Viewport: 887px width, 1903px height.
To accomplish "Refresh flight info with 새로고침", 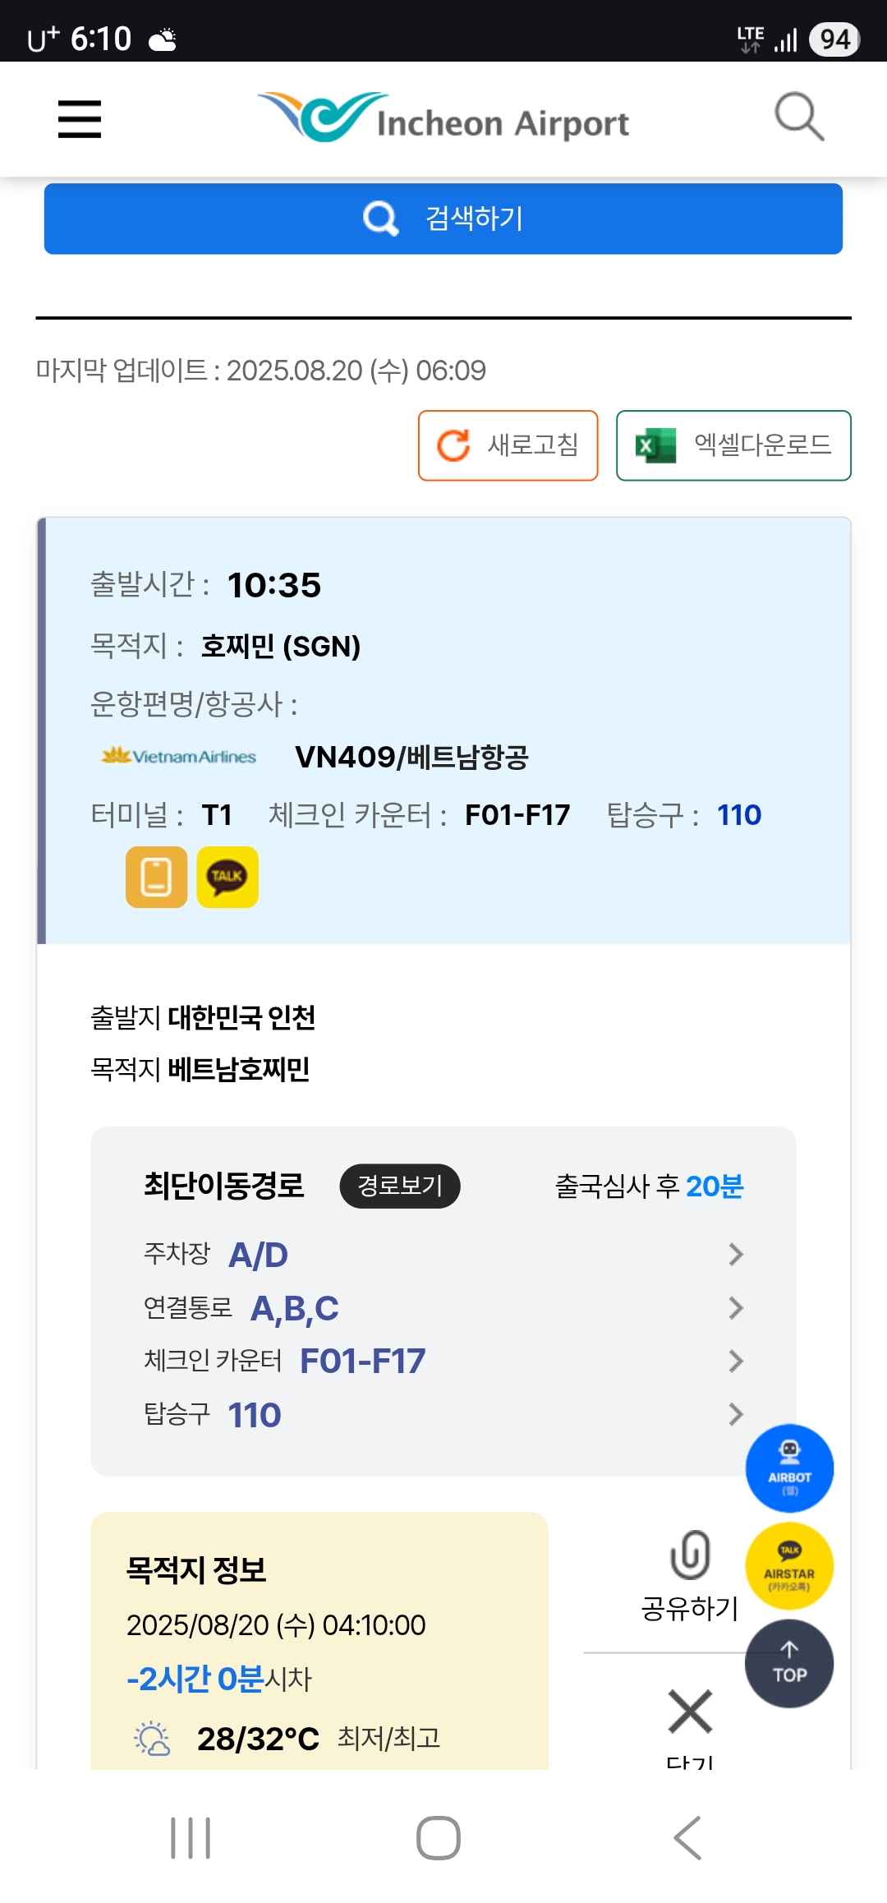I will coord(508,445).
